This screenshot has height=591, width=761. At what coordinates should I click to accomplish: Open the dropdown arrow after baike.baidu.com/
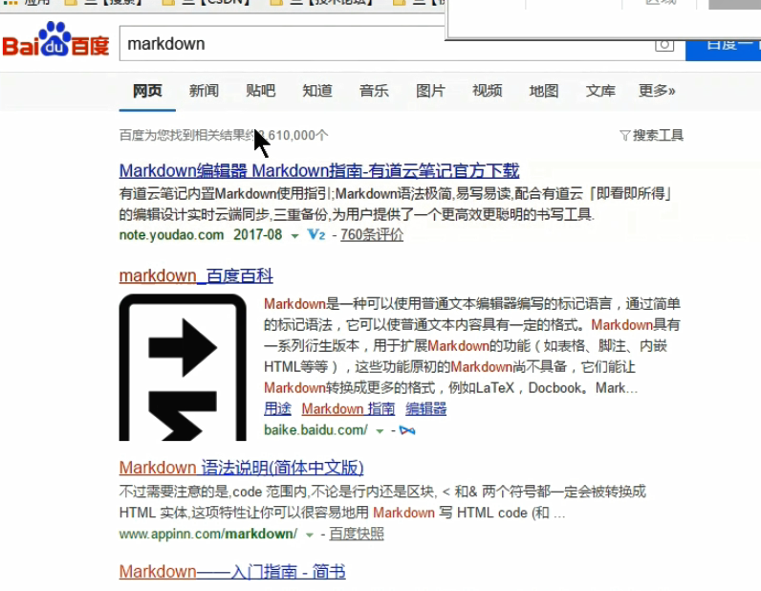380,431
